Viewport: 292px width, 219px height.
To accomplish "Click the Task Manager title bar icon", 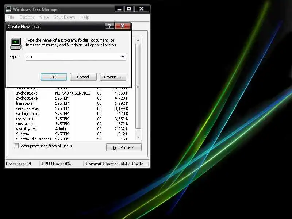I will point(8,9).
